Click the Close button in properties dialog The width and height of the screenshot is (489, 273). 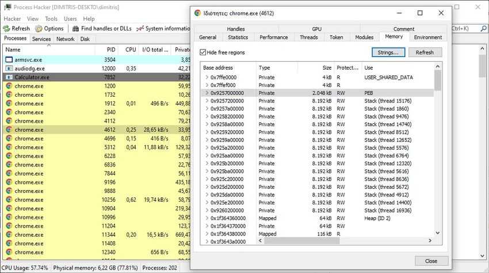[431, 261]
